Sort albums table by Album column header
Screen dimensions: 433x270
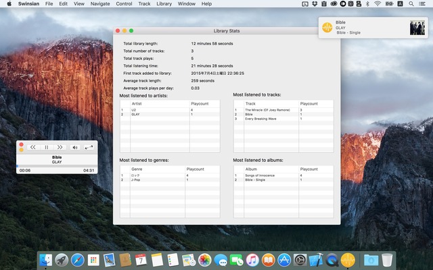271,169
